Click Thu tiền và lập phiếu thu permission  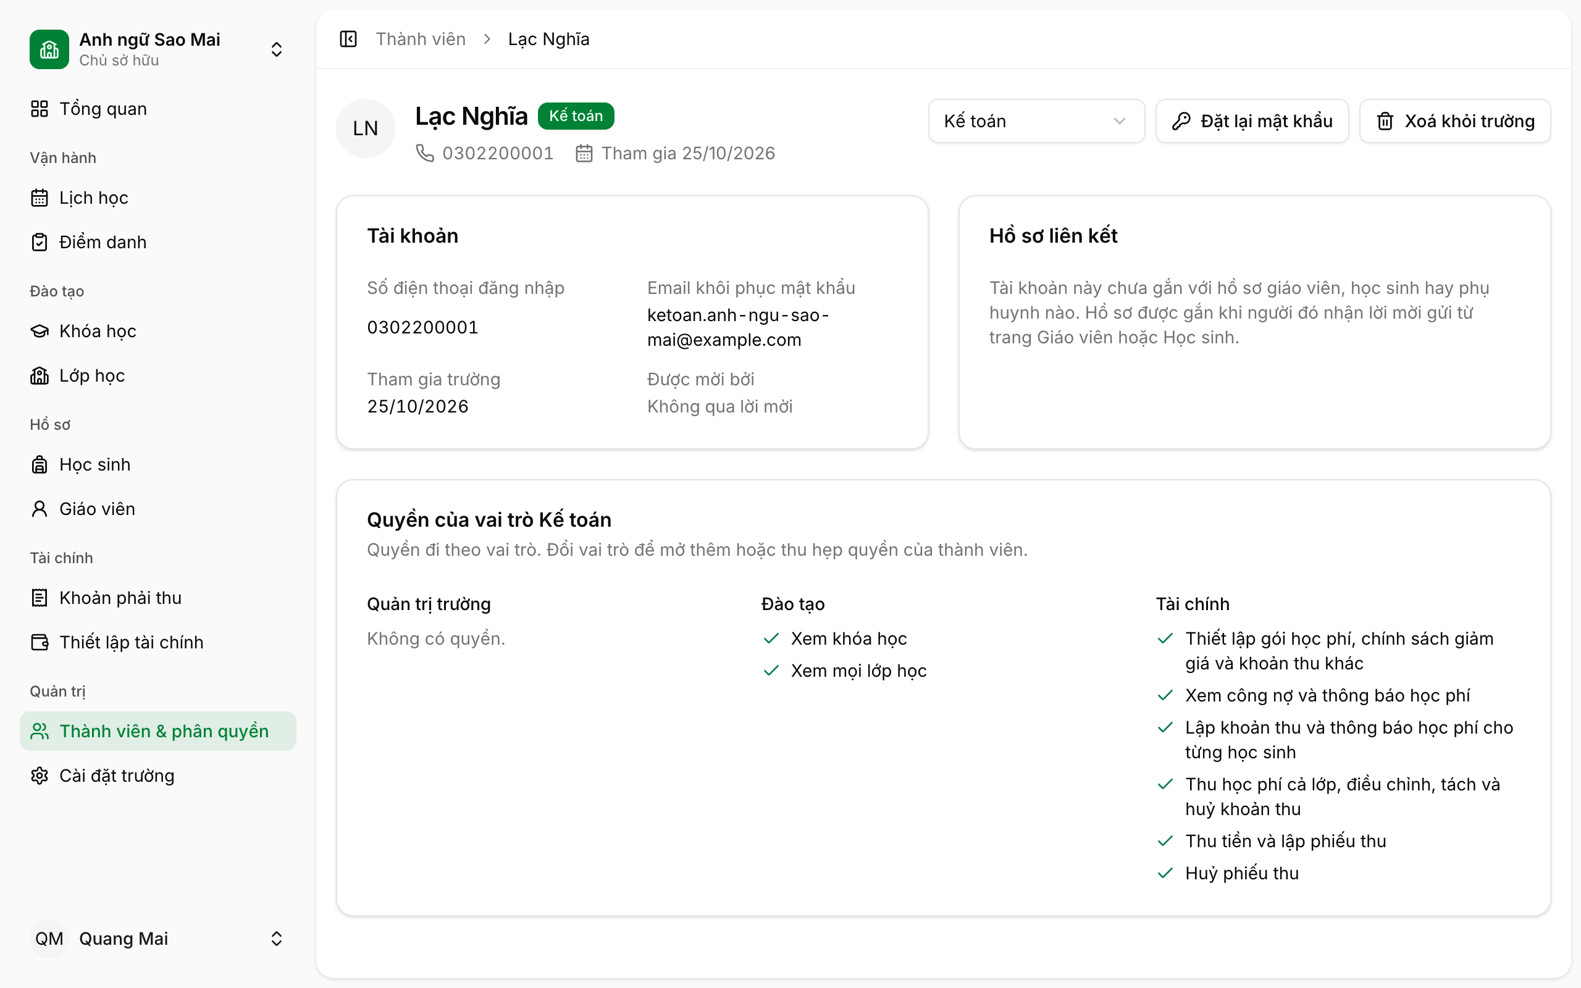coord(1286,841)
